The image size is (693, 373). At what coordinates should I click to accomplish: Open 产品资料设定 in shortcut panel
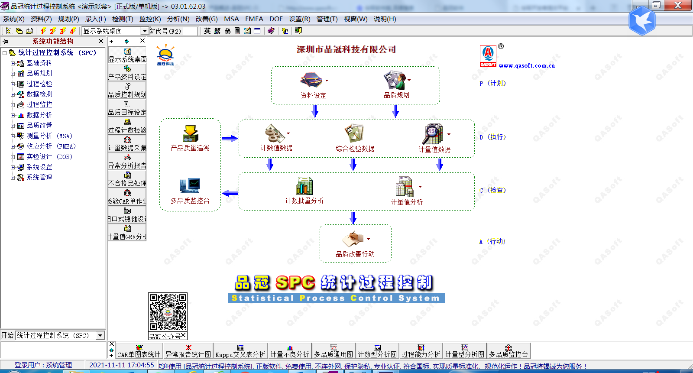click(127, 72)
